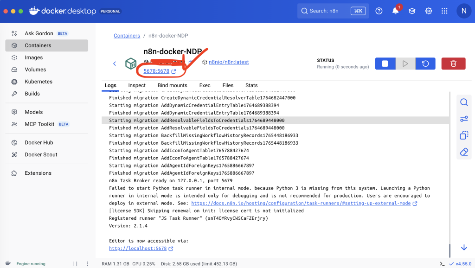This screenshot has height=268, width=475.
Task: Open the apps grid menu in header
Action: coord(445,11)
